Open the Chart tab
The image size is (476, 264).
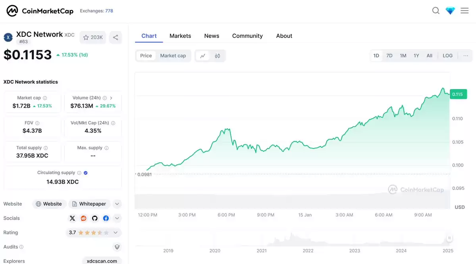pyautogui.click(x=149, y=36)
